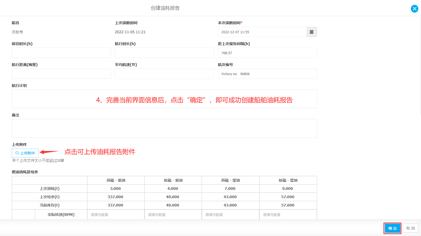Image resolution: width=421 pixels, height=236 pixels.
Task: Click the 航行计划 text area
Action: point(164,99)
